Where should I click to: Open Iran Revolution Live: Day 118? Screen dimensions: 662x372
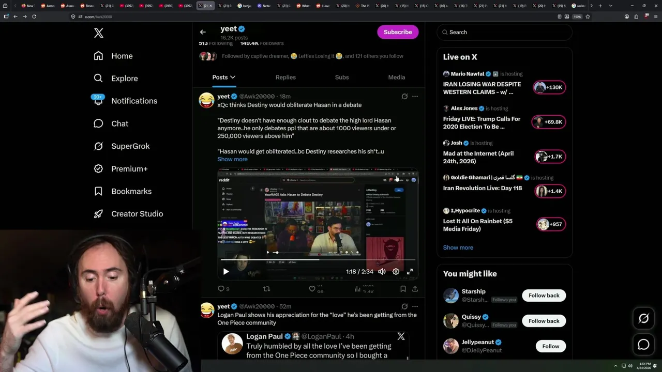coord(505,187)
